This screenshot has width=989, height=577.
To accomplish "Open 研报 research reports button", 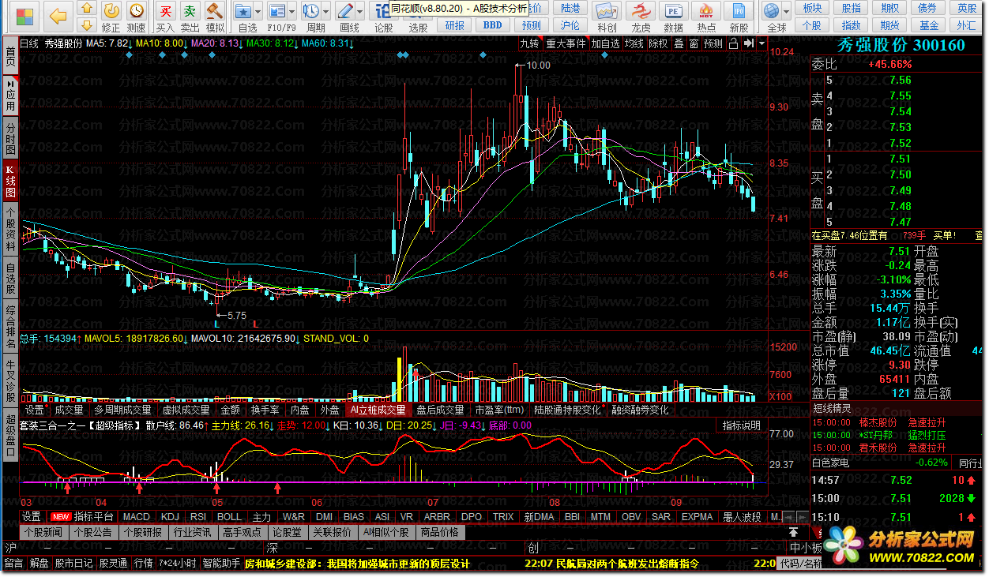I will pyautogui.click(x=455, y=24).
